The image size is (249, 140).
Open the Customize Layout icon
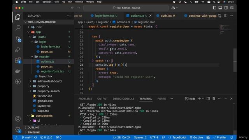click(x=232, y=8)
